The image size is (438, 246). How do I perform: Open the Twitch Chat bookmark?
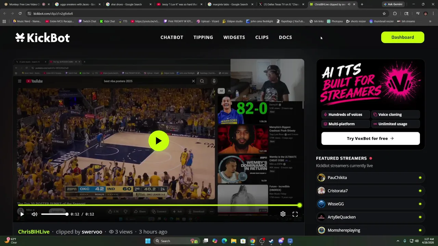click(87, 21)
